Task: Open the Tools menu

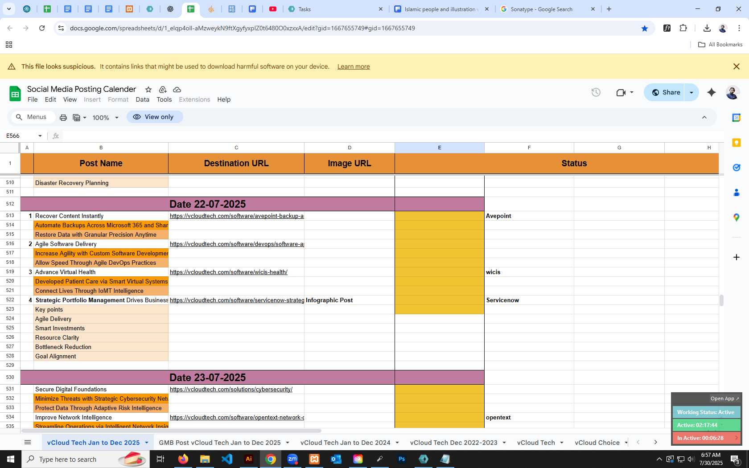Action: point(164,99)
